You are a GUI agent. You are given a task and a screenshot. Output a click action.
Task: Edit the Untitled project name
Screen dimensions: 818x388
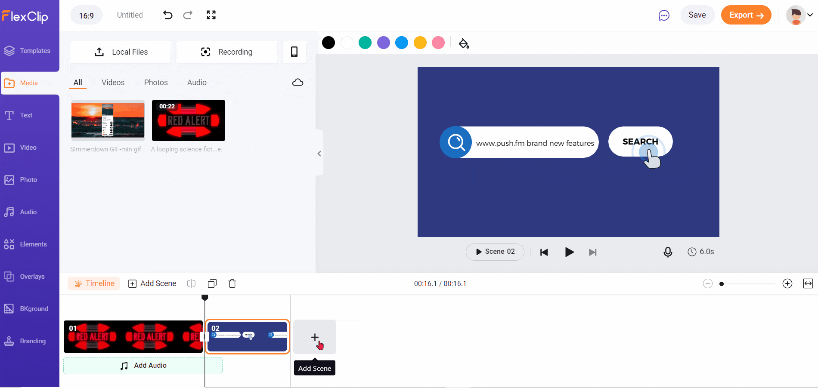point(130,15)
